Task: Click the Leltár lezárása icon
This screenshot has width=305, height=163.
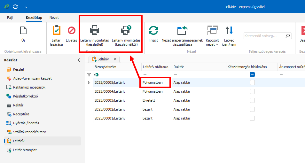Action: [56, 31]
